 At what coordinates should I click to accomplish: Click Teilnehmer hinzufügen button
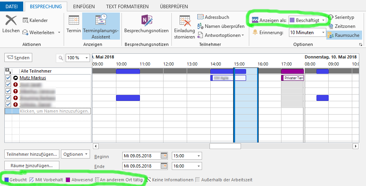[32, 153]
